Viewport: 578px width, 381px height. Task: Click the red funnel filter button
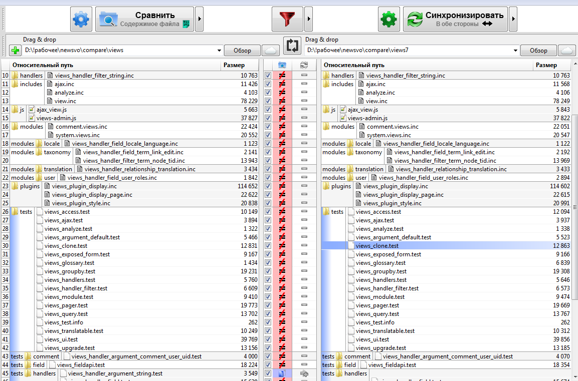pyautogui.click(x=287, y=19)
